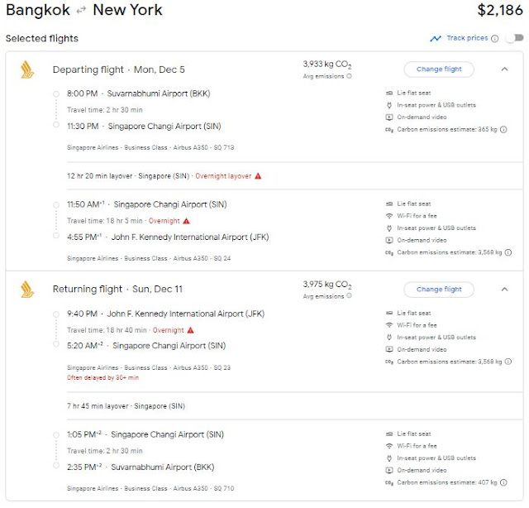529x508 pixels.
Task: Click info icon beside 407 kg carbon estimate
Action: click(x=503, y=482)
